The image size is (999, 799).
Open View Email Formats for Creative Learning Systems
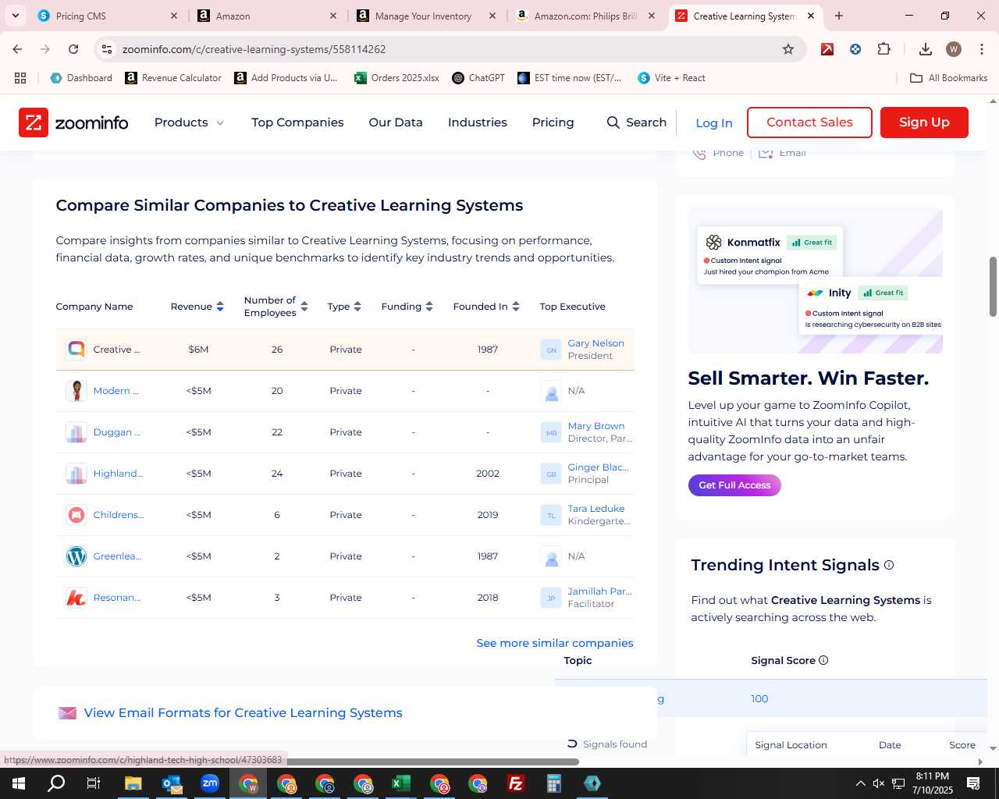click(243, 712)
